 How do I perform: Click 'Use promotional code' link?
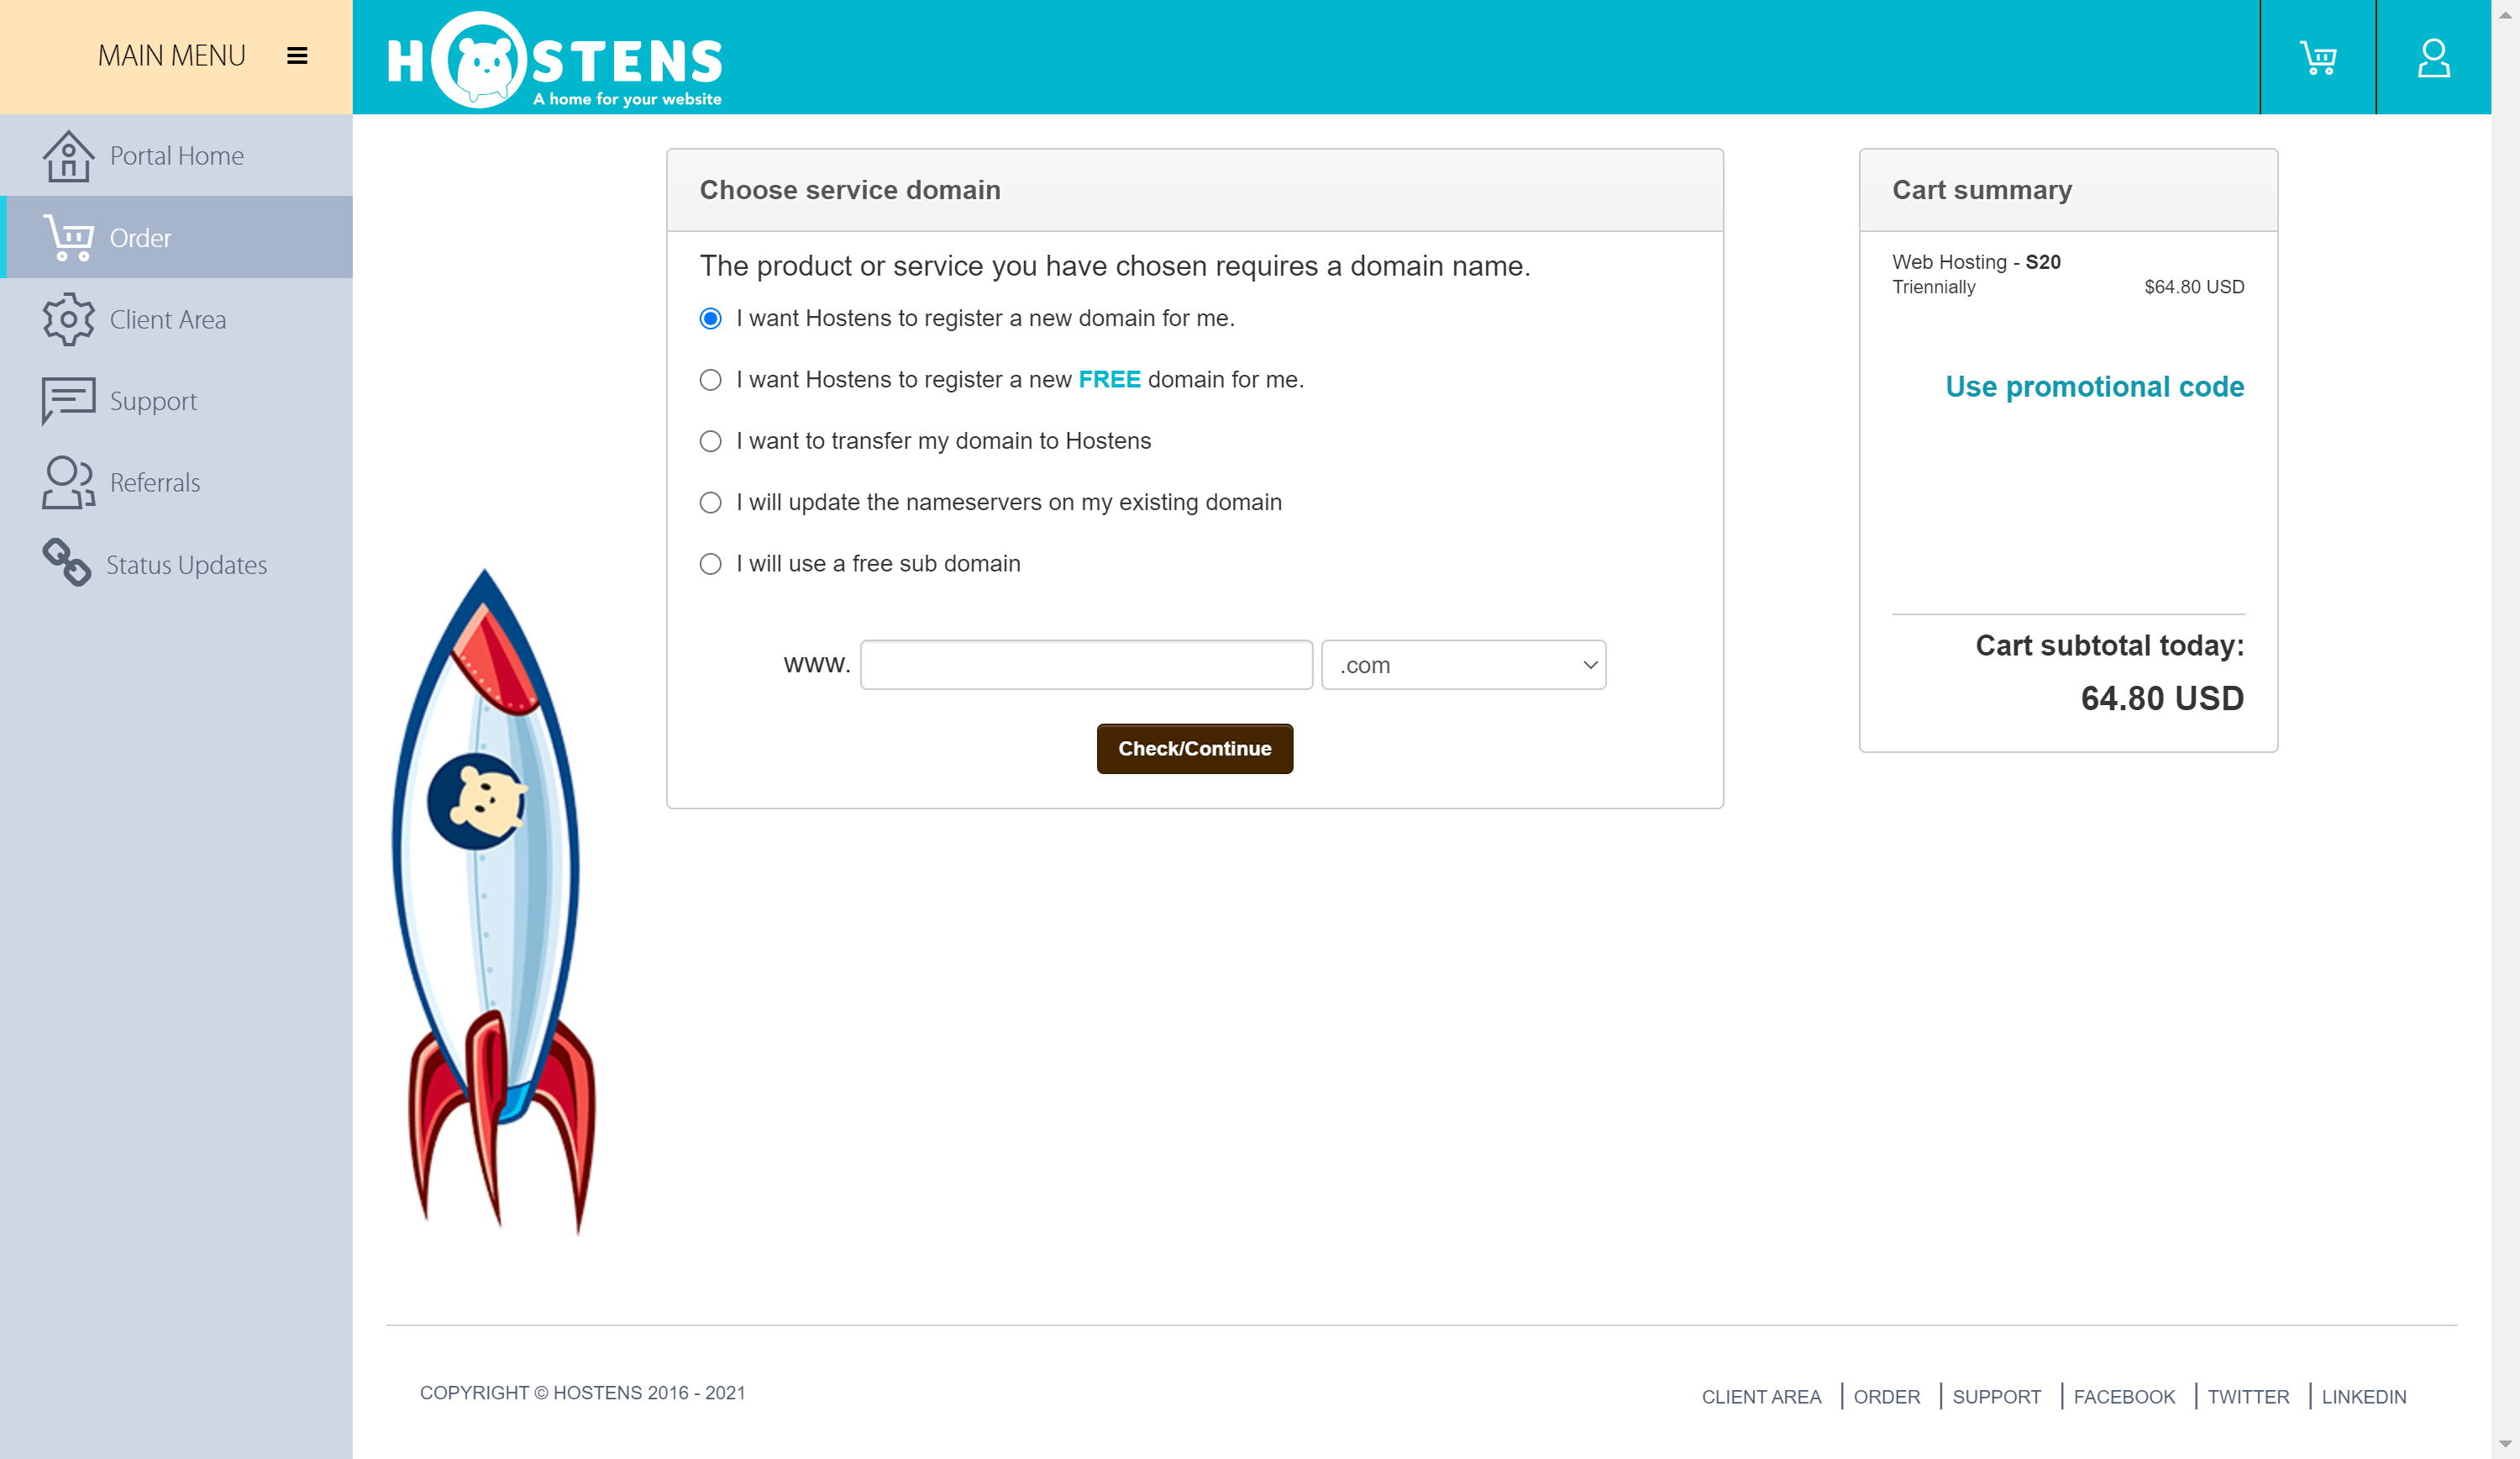point(2095,386)
